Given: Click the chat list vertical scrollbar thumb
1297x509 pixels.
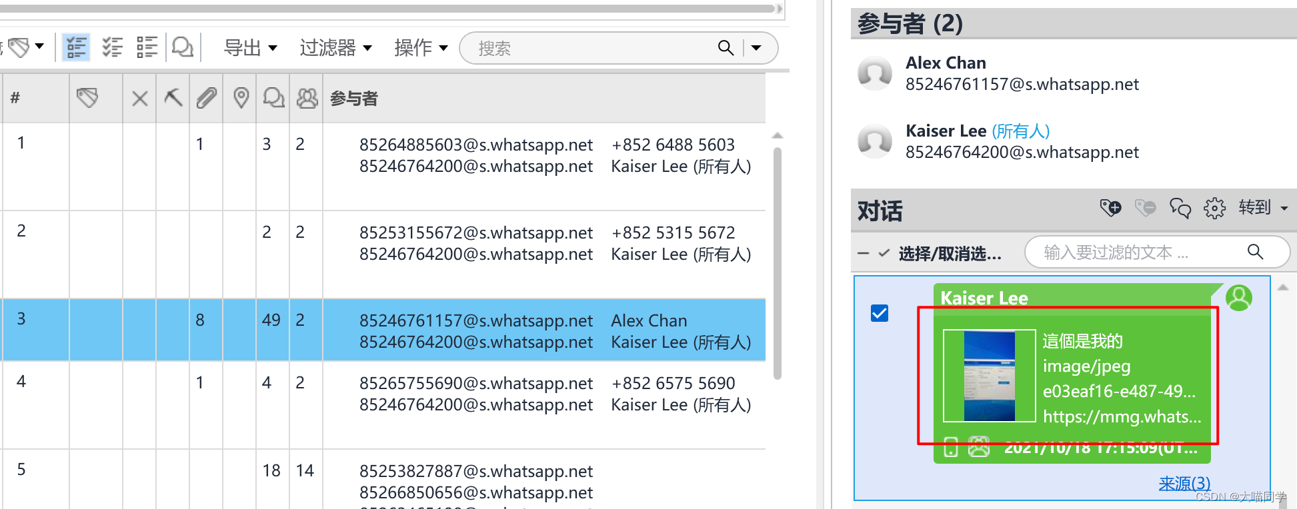Looking at the screenshot, I should (x=777, y=263).
